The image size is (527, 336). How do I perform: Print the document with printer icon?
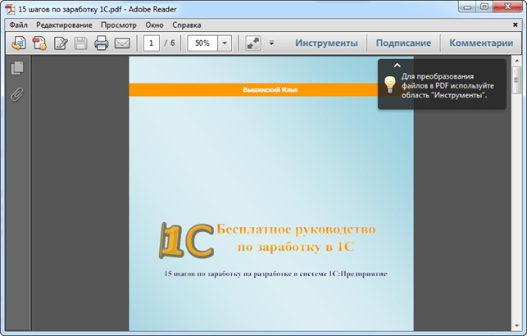[101, 43]
